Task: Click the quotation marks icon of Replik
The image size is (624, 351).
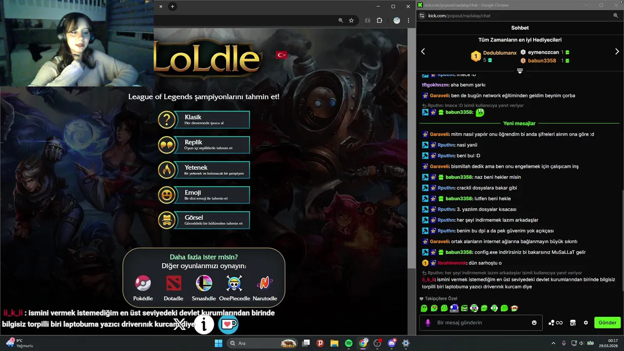Action: pos(167,145)
